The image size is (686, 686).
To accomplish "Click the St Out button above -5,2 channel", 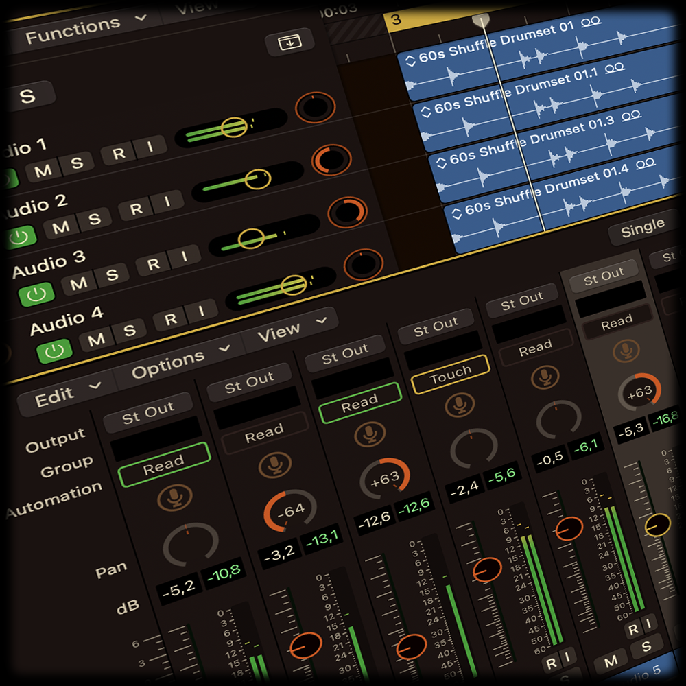I will coord(148,412).
